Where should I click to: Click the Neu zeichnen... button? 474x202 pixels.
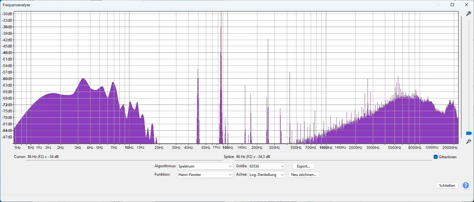tap(304, 175)
